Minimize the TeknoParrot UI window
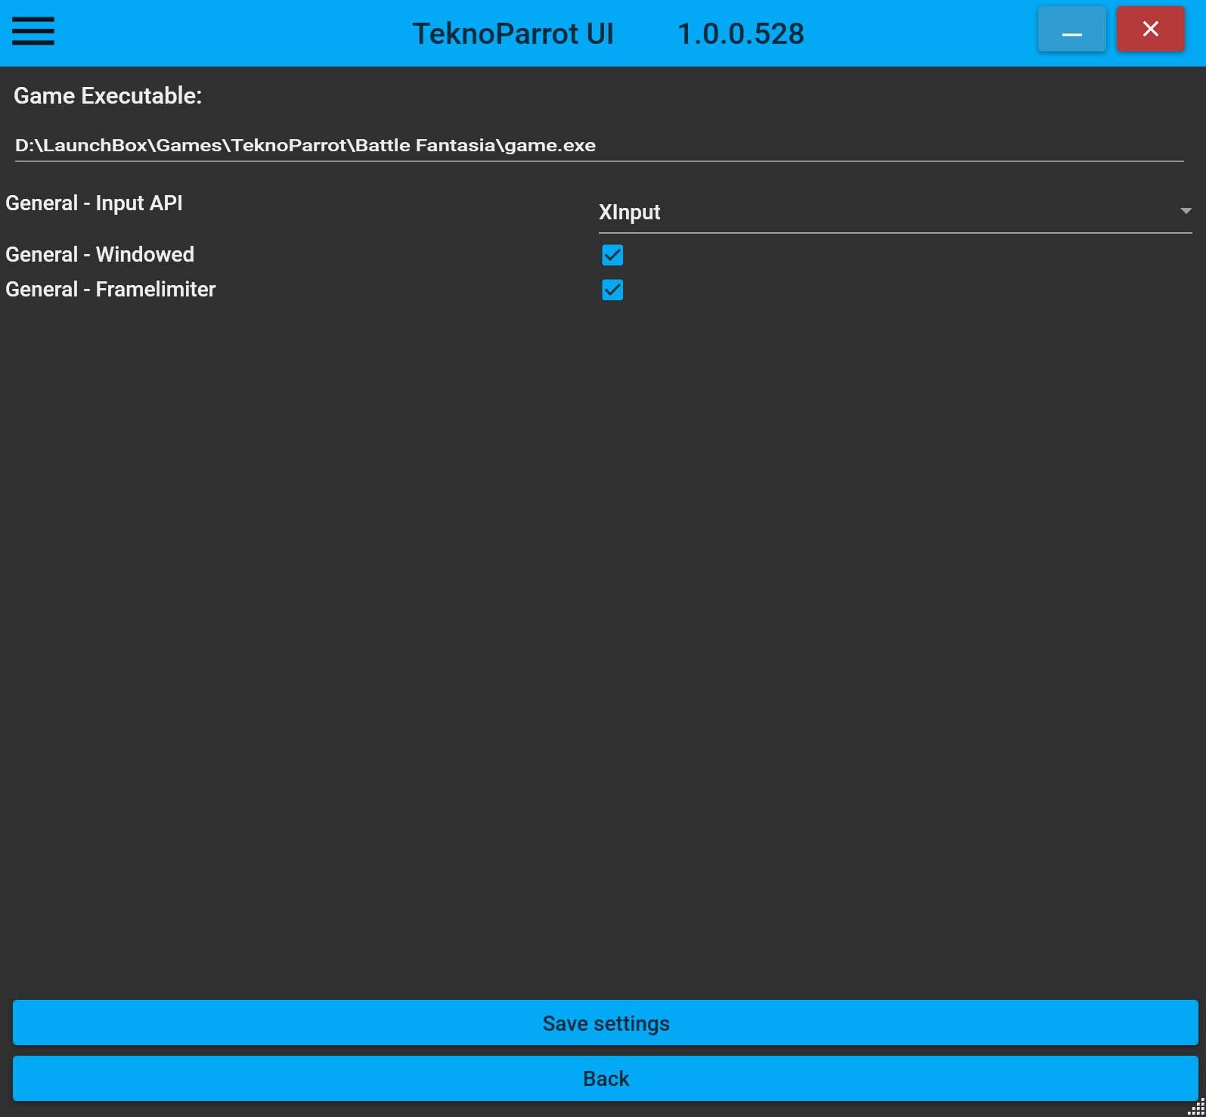The image size is (1206, 1117). pyautogui.click(x=1071, y=29)
